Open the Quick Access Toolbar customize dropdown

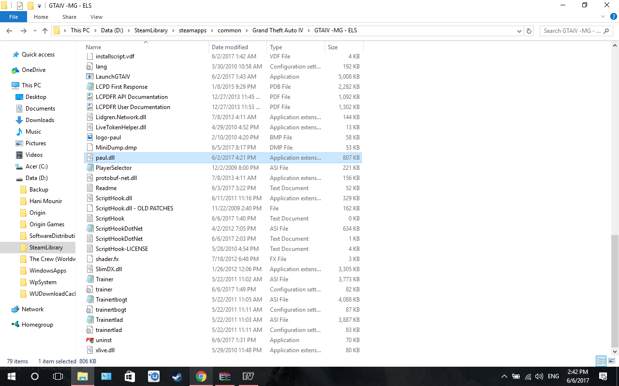point(39,6)
